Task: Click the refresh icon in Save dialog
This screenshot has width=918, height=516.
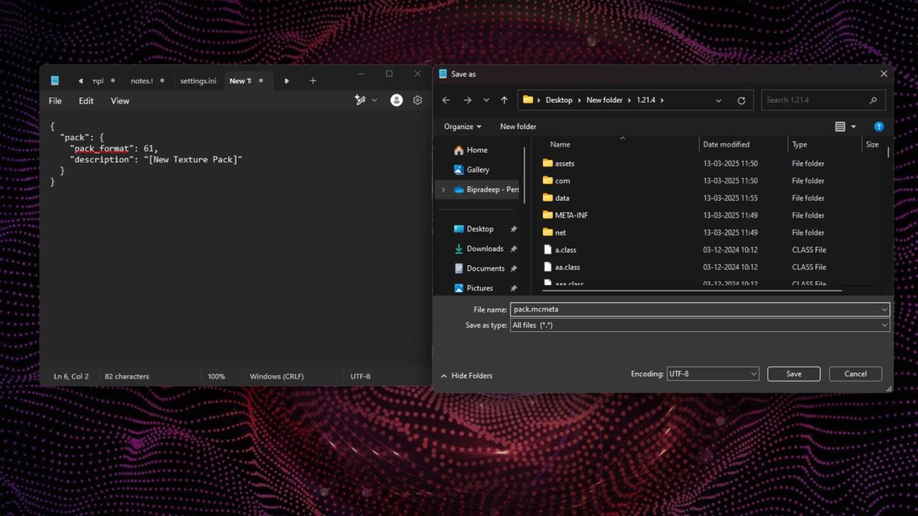Action: pyautogui.click(x=741, y=100)
